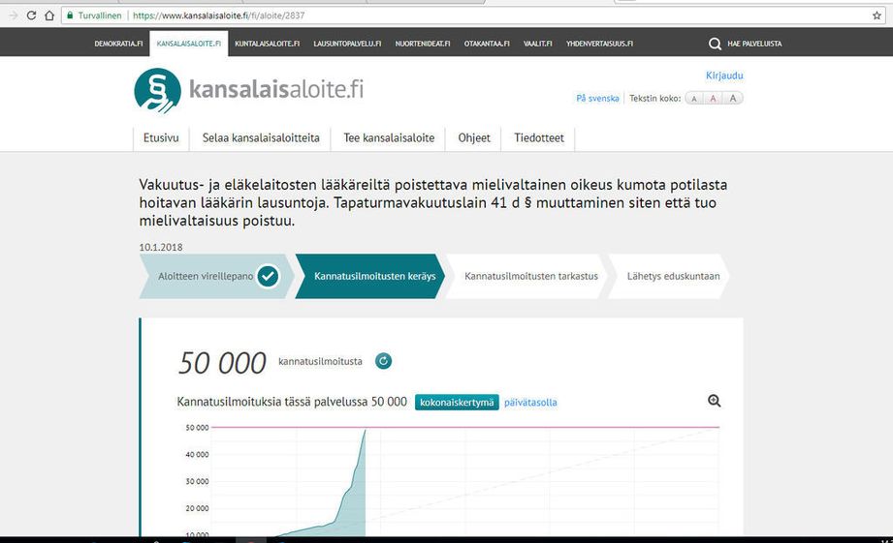
Task: Switch the chart to kokonaiskertymä view
Action: [457, 403]
